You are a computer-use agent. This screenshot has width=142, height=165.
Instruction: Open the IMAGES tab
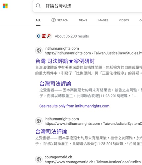pos(103,20)
